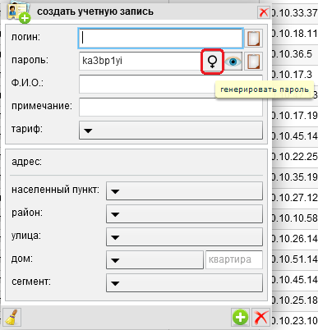This screenshot has height=330, width=318.
Task: Click clipboard icon next to пароль field
Action: tap(253, 62)
